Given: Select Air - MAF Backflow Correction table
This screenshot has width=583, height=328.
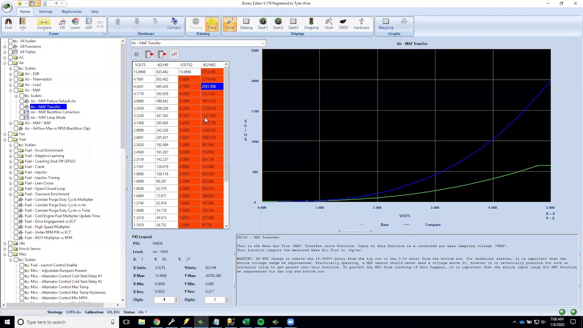Looking at the screenshot, I should tap(55, 112).
